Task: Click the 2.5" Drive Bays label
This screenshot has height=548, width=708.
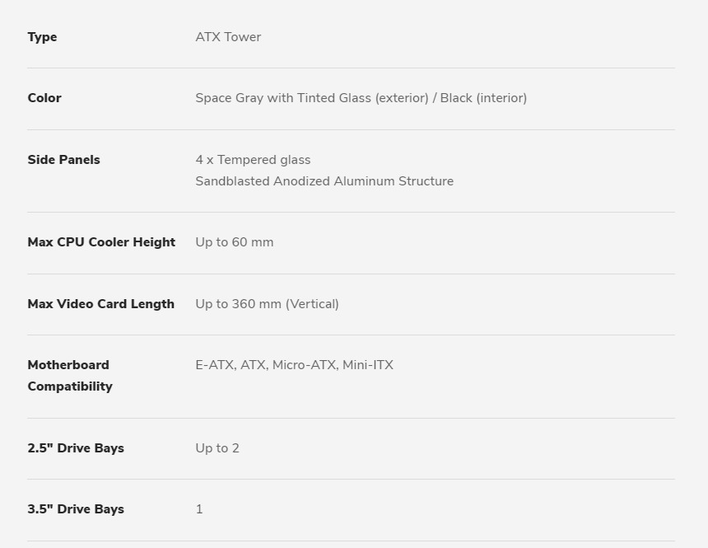Action: pyautogui.click(x=76, y=448)
